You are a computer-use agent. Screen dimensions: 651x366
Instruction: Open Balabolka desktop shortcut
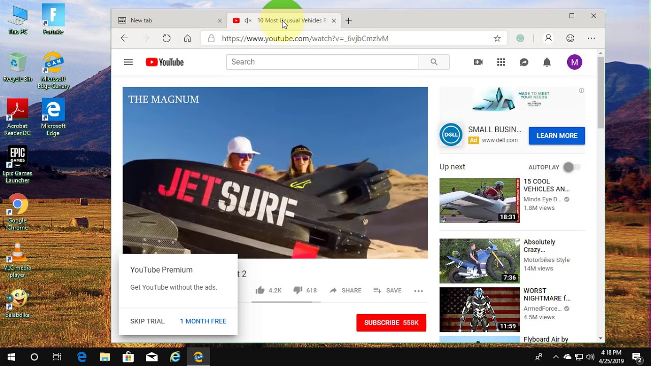pyautogui.click(x=17, y=304)
